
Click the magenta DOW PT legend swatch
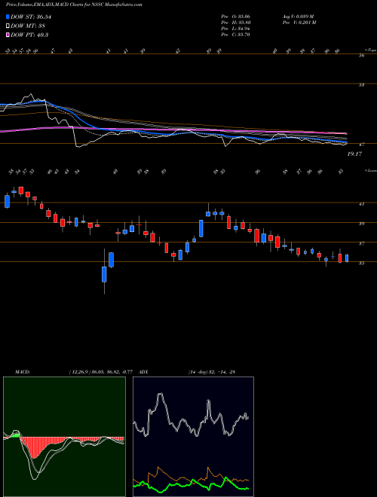coord(8,35)
